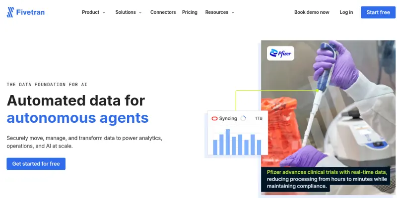
Task: Click the 'THE DATA FOUNDATION FOR AI' tagline
Action: click(x=47, y=85)
